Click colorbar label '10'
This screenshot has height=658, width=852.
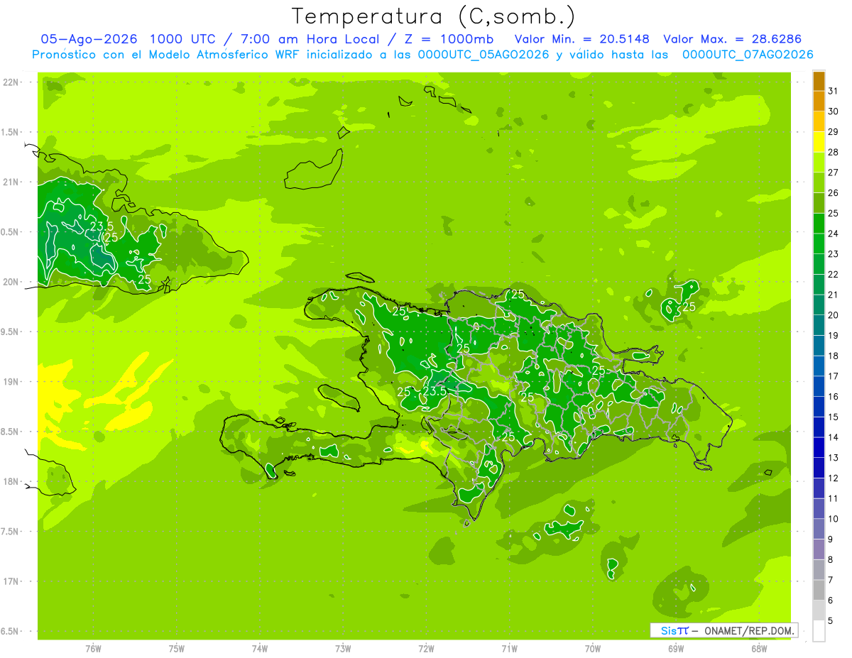tap(833, 519)
